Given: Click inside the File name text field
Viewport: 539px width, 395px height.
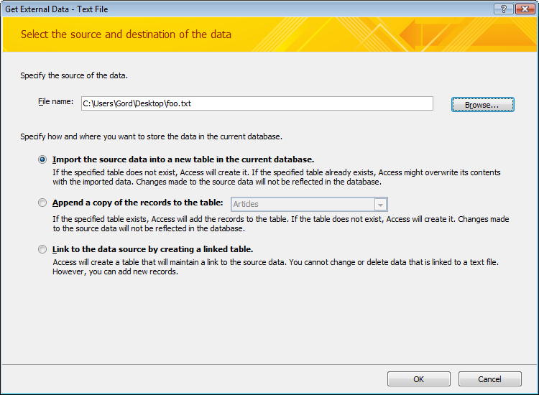Looking at the screenshot, I should tap(257, 103).
